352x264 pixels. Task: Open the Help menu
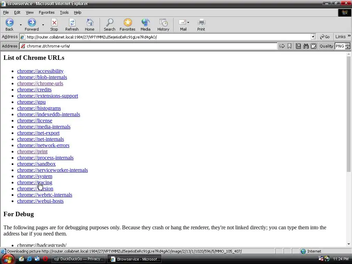tap(77, 12)
